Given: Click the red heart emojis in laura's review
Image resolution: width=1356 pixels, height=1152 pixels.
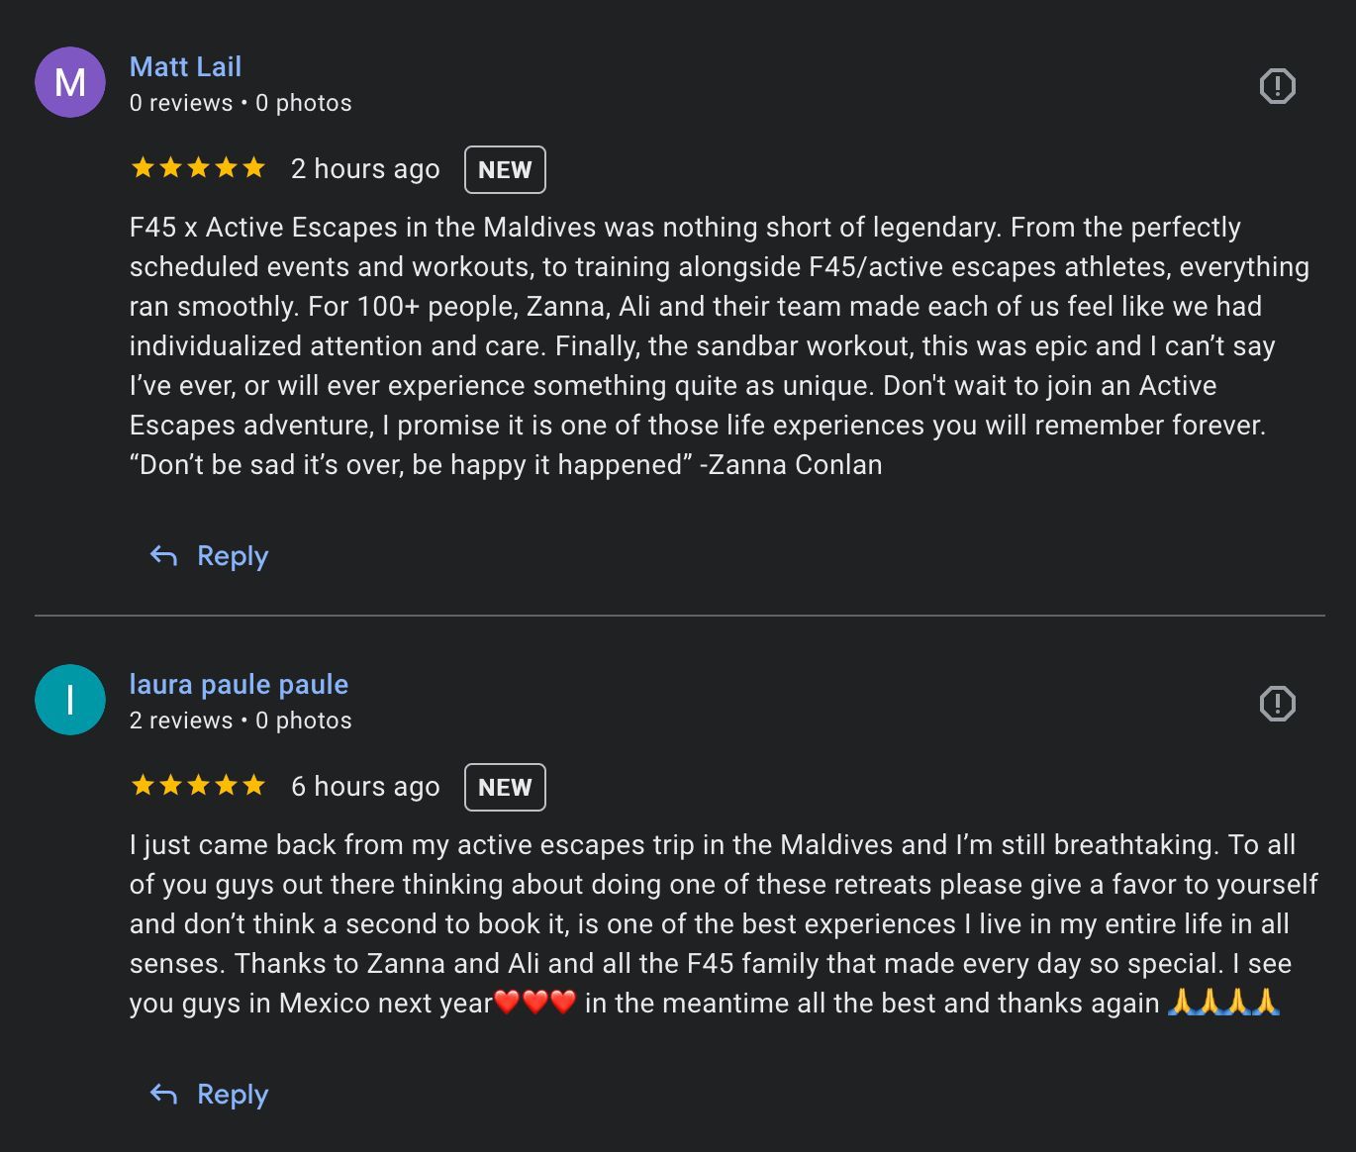Looking at the screenshot, I should click(535, 1003).
